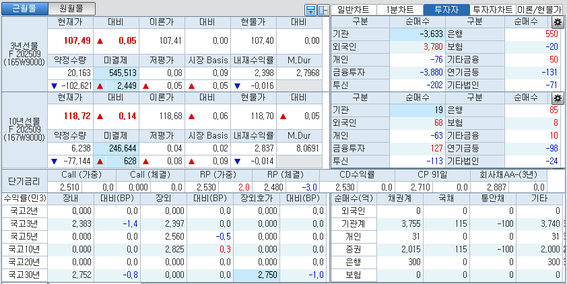The width and height of the screenshot is (567, 284).
Task: Click the 채권계 column header
Action: 399,198
